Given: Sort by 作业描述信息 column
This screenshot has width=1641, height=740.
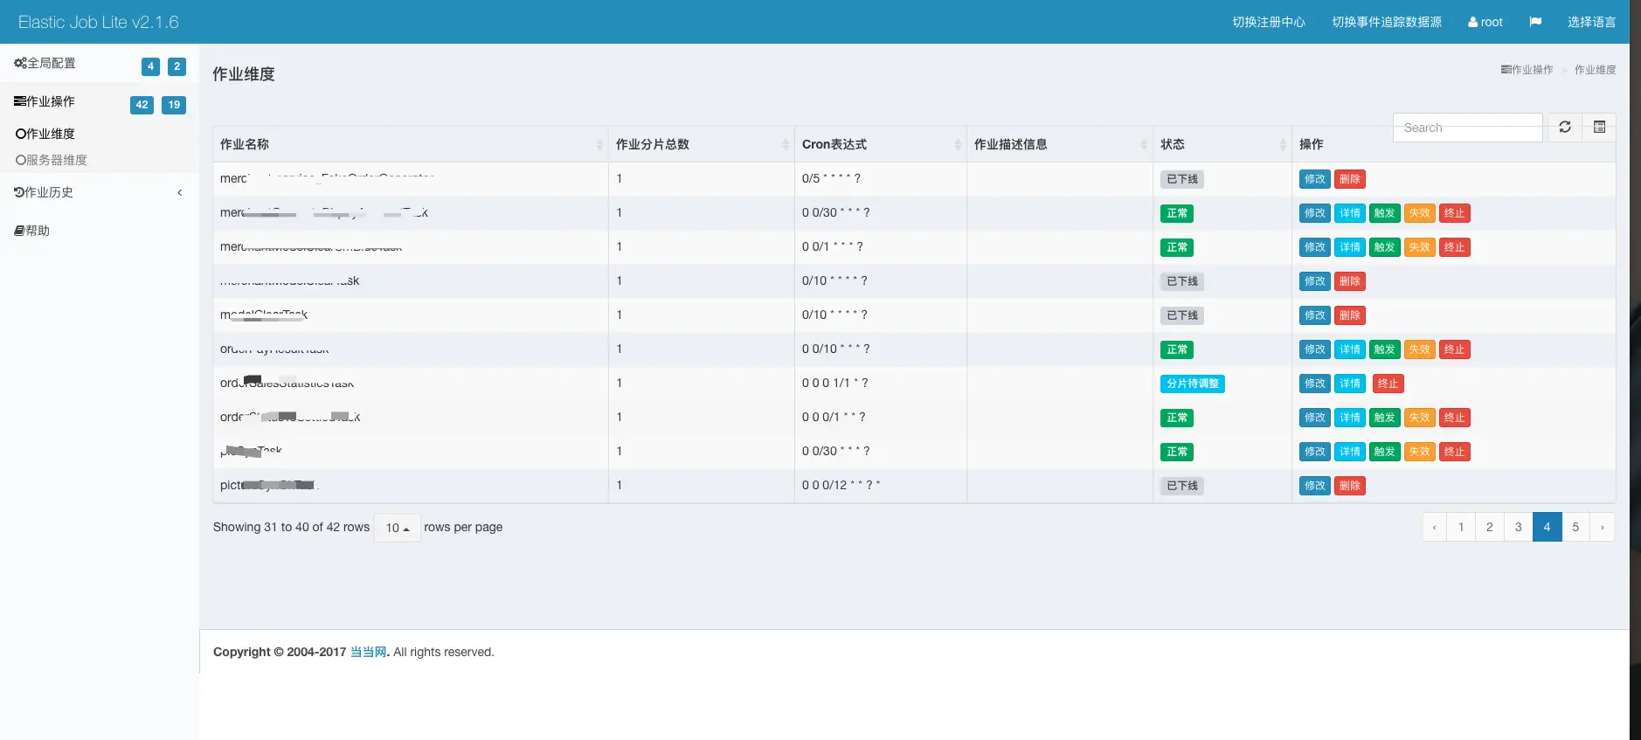Looking at the screenshot, I should tap(1060, 144).
